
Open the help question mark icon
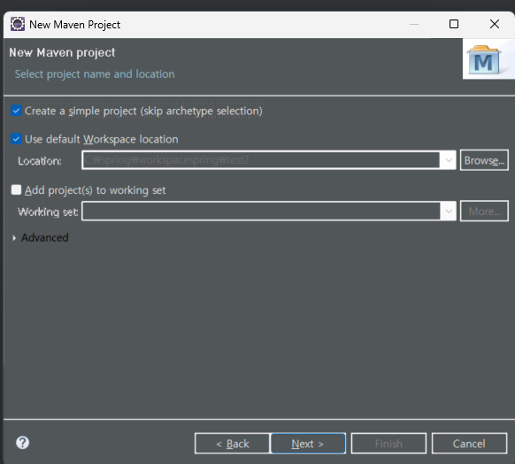tap(23, 443)
